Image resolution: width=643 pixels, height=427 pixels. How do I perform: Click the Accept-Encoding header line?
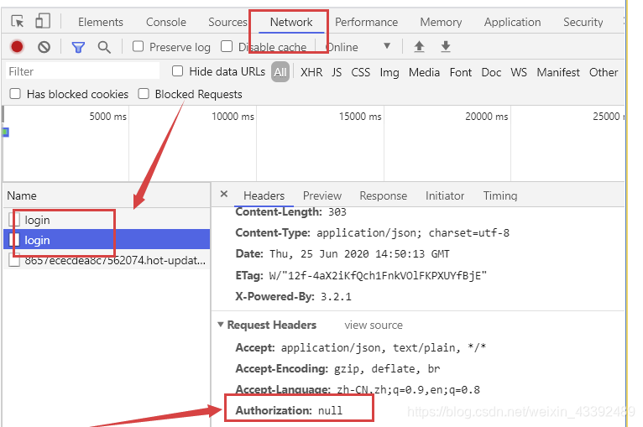point(337,369)
